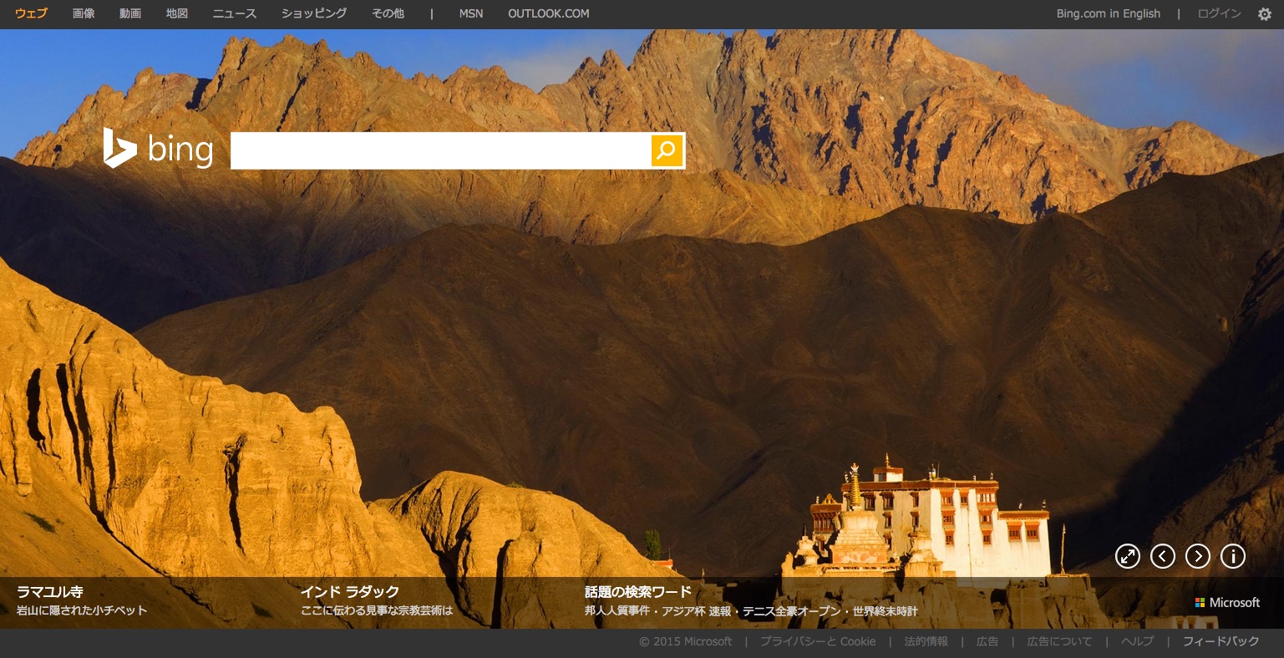Expand background image to full screen

[x=1127, y=556]
